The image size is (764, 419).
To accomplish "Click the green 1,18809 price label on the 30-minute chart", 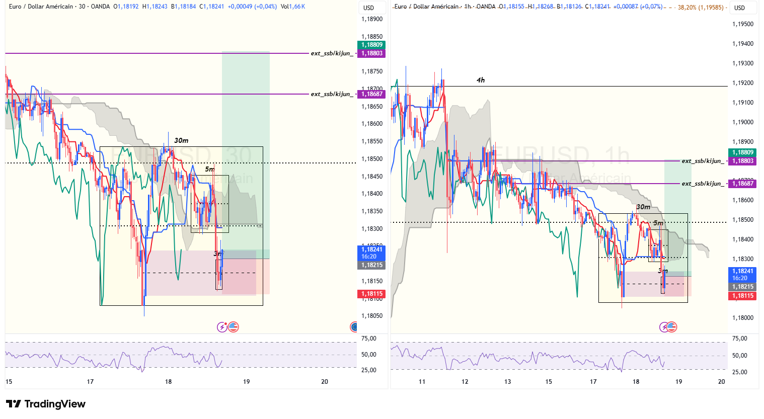I will tap(372, 45).
